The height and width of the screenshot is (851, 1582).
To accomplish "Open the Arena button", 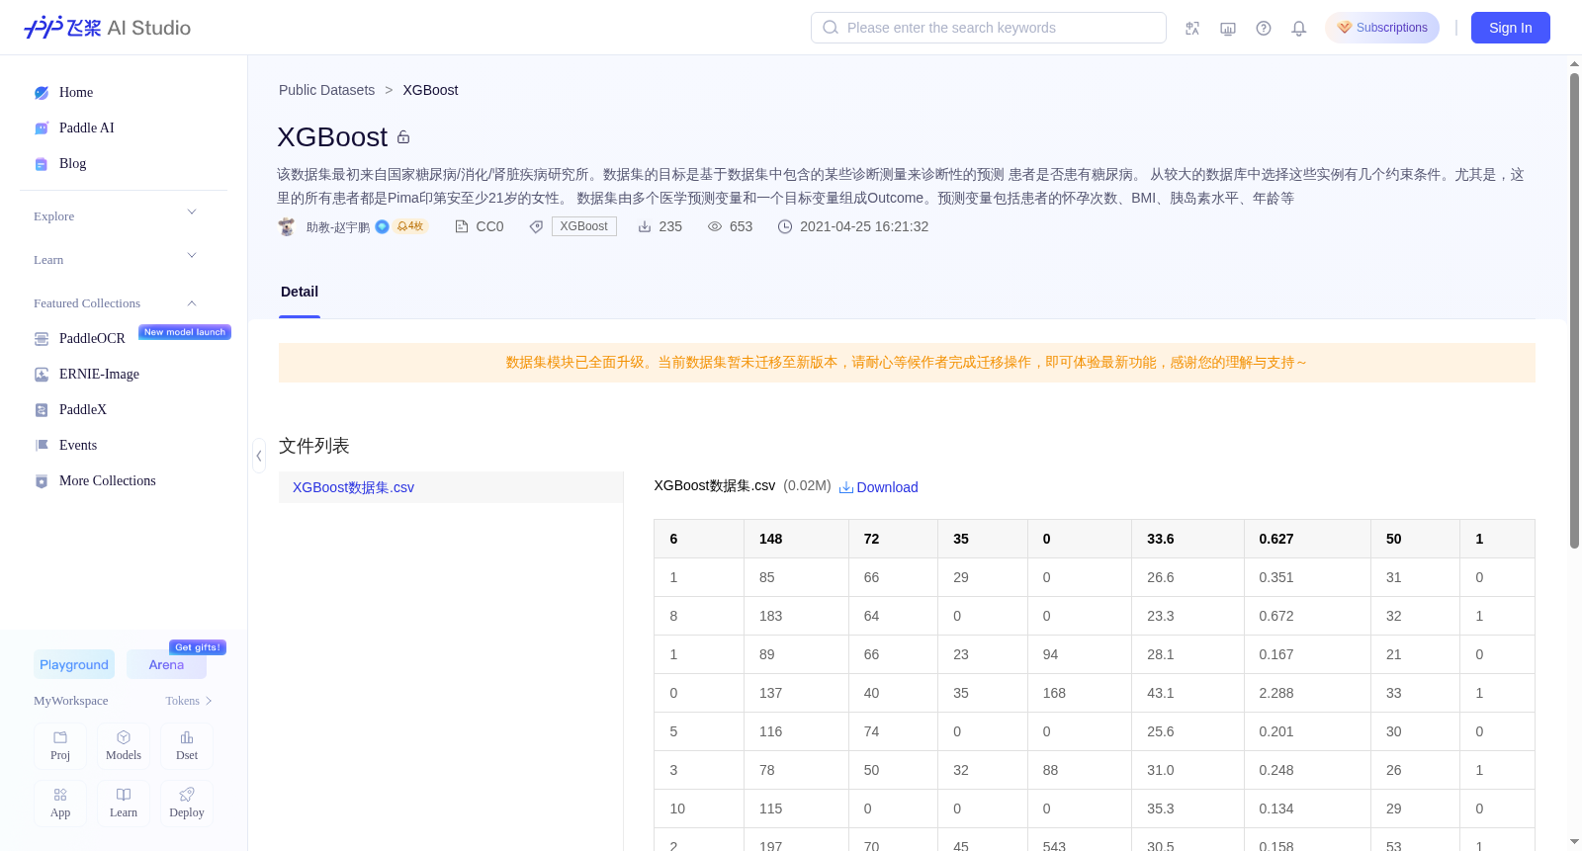I will click(x=166, y=664).
